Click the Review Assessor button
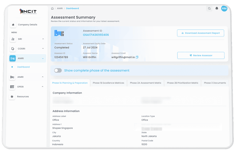 click(x=201, y=56)
